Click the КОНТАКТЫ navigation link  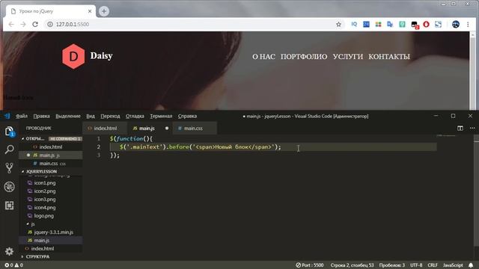(x=389, y=57)
